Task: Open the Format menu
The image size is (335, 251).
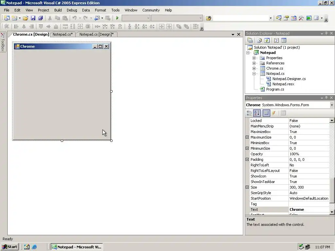Action: 100,10
